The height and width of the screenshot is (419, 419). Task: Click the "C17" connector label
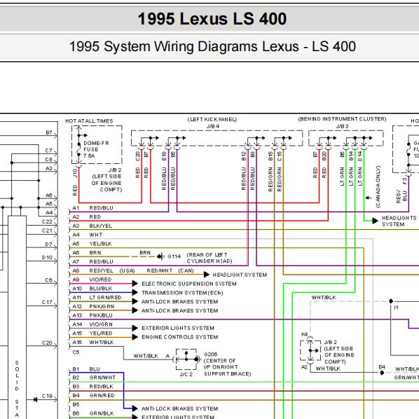[x=48, y=302]
